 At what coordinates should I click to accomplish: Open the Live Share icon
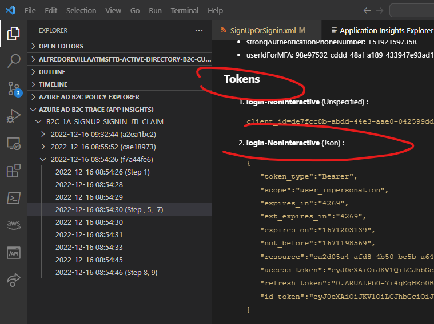13,280
